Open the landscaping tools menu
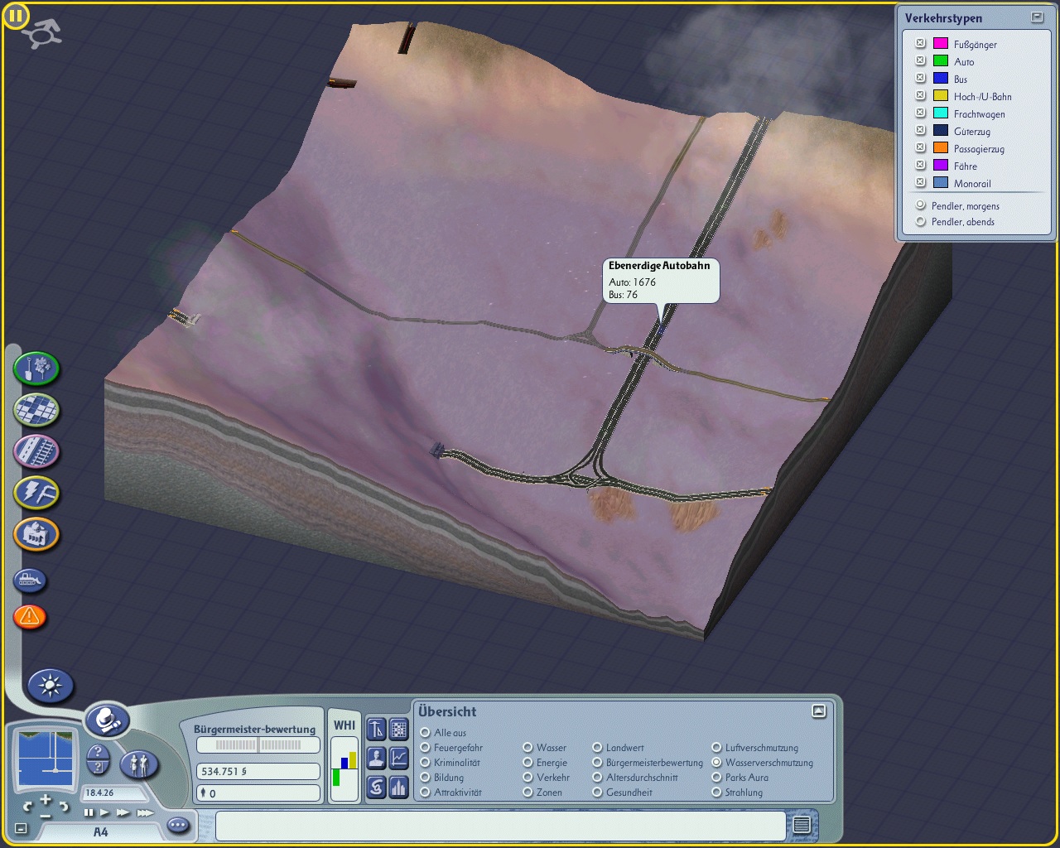Viewport: 1060px width, 848px height. pyautogui.click(x=36, y=369)
